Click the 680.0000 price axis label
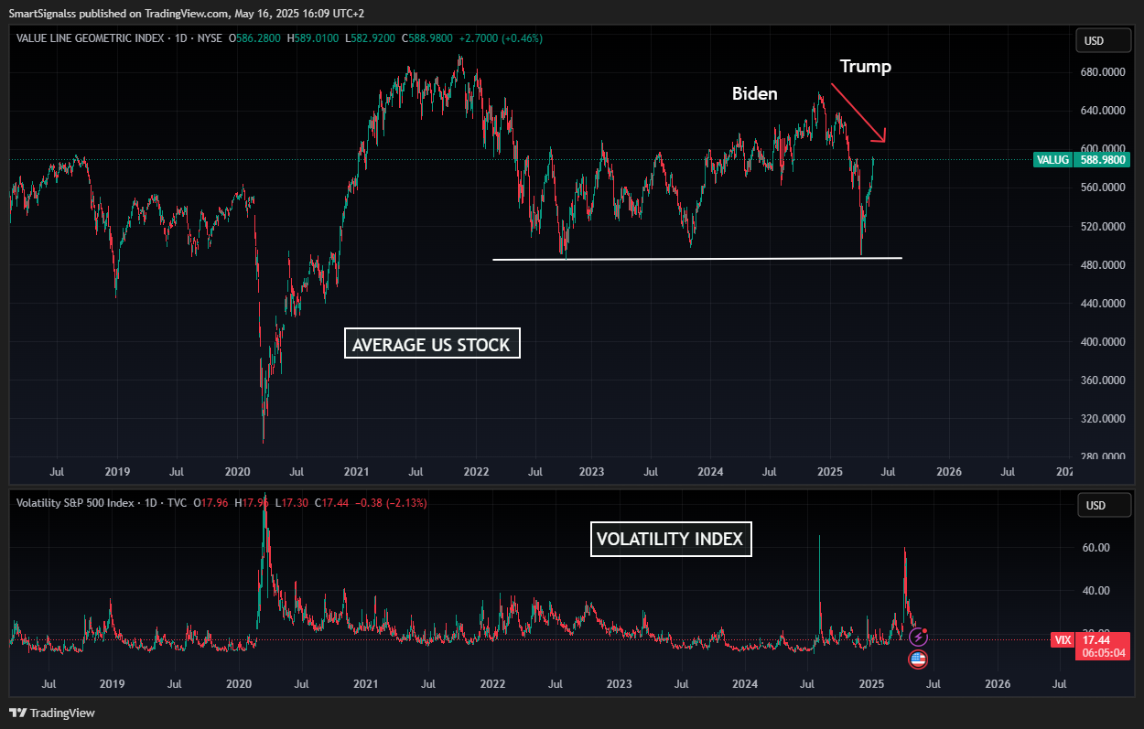The height and width of the screenshot is (729, 1144). (x=1104, y=71)
